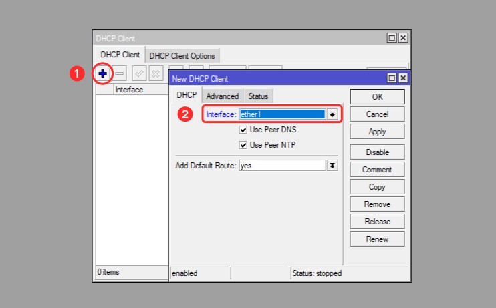Click the Interface field containing ether1

tap(281, 114)
